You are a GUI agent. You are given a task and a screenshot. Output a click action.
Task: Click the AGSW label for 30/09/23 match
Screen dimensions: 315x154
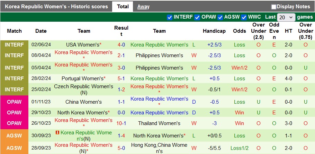14,136
